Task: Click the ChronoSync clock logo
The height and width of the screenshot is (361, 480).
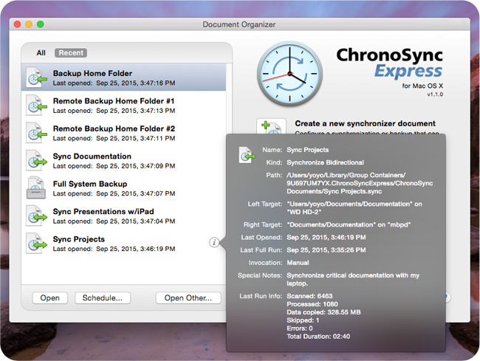Action: 289,74
